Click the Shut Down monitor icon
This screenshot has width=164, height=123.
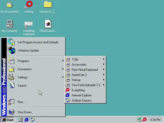coord(11,112)
